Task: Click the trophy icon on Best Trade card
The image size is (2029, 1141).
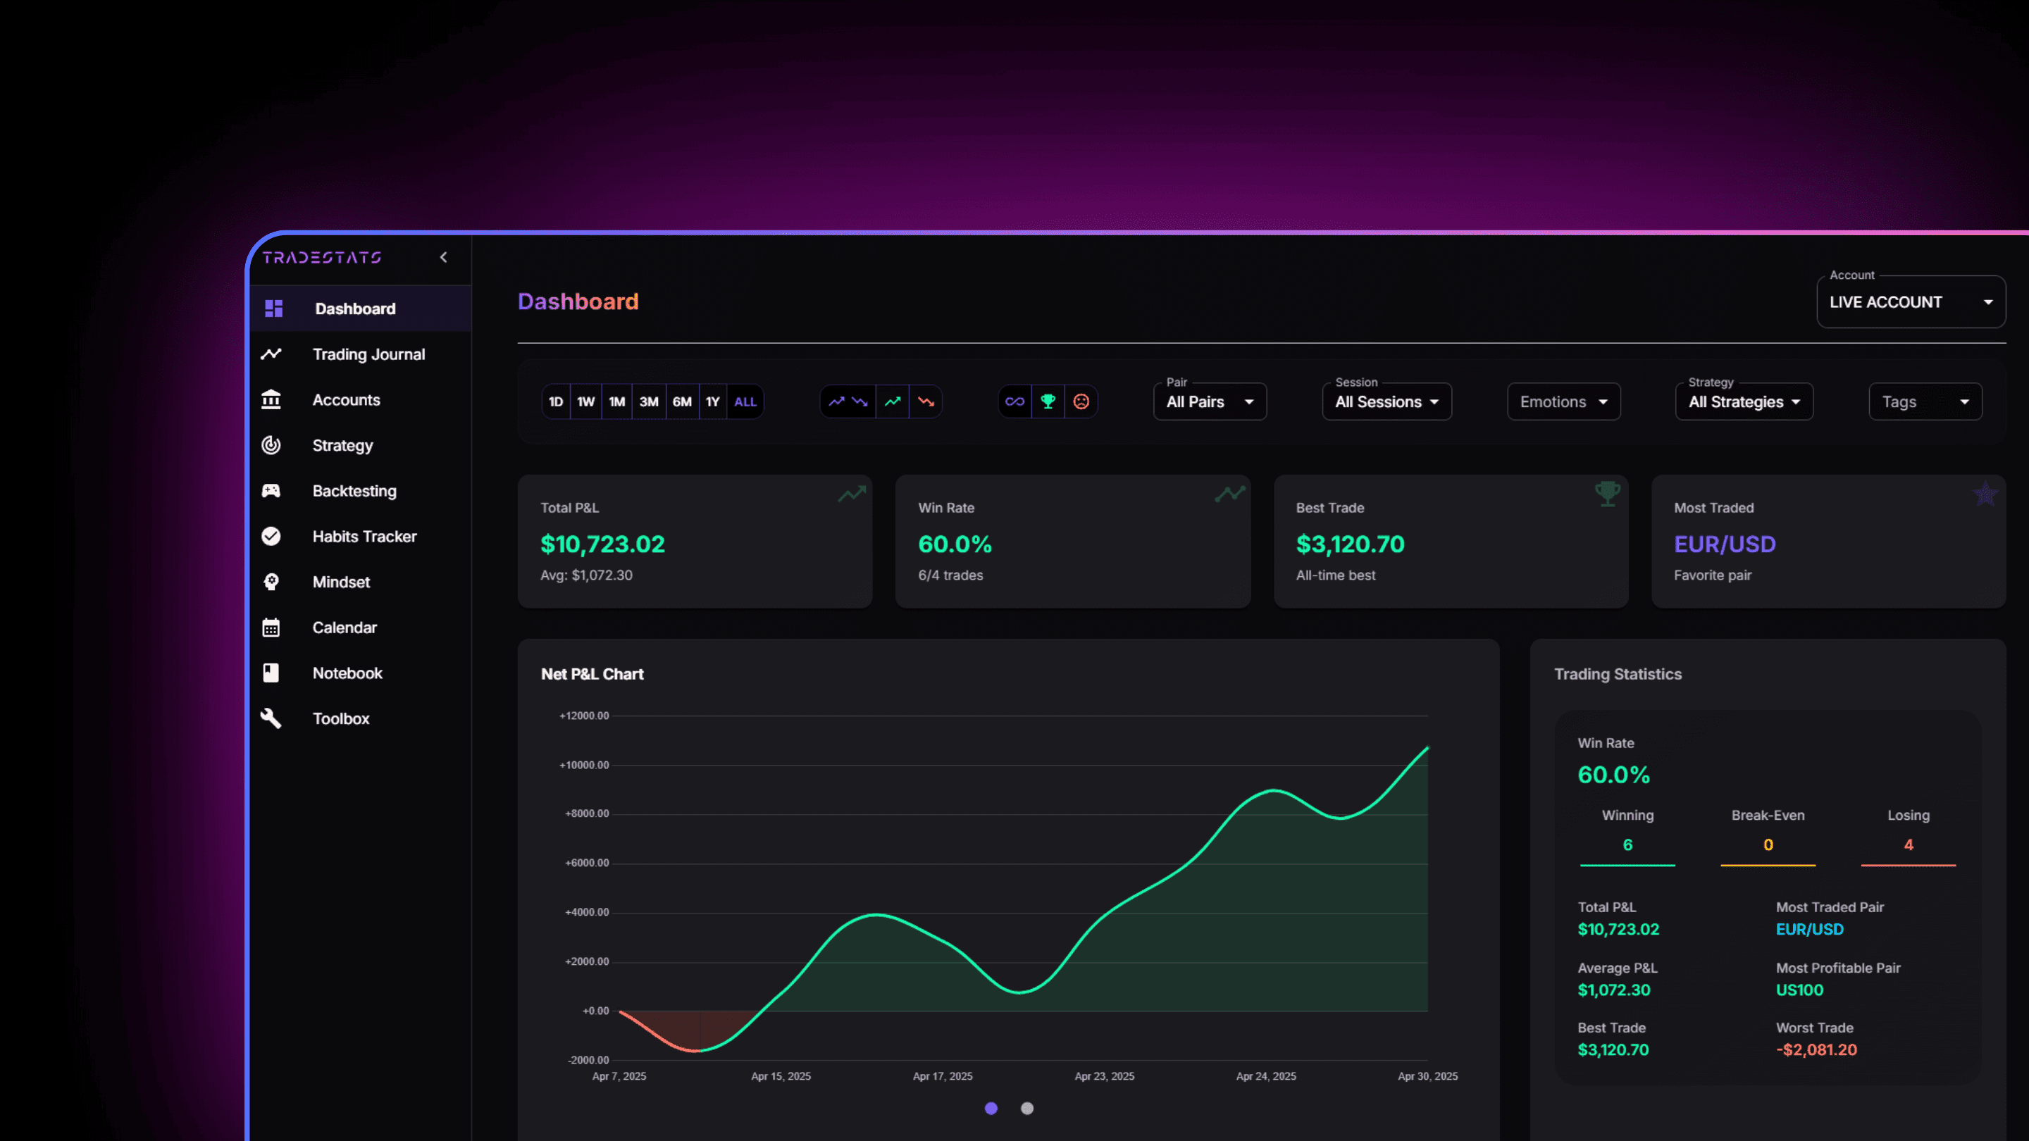Action: [1608, 494]
